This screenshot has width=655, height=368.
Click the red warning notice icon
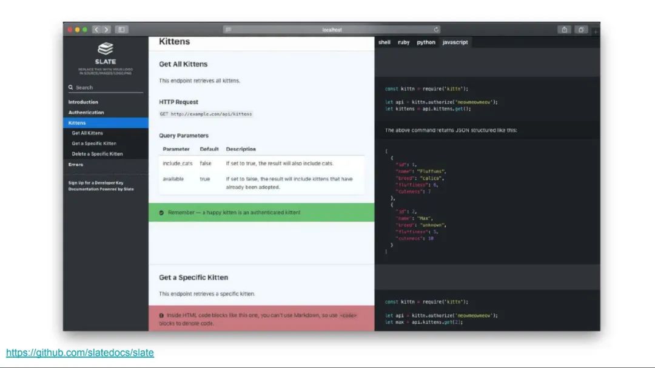click(161, 315)
